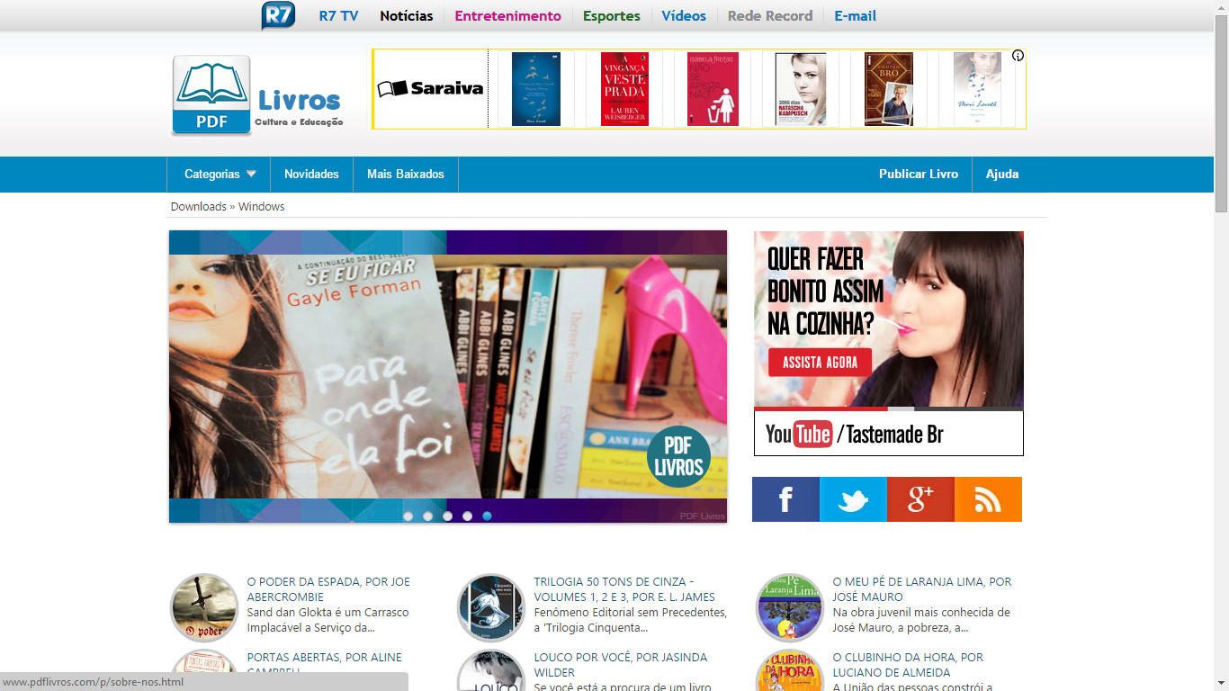Open E-mail link in top bar
The image size is (1229, 691).
coord(855,16)
